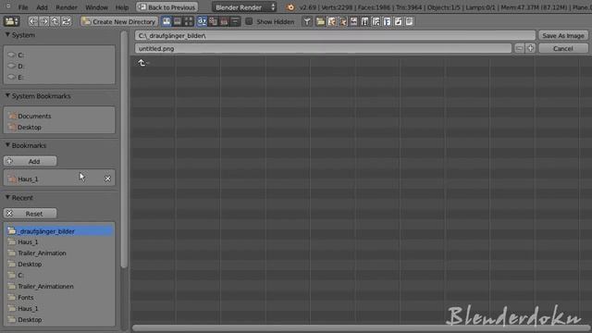Toggle text files filter icon
592x333 pixels.
[409, 21]
